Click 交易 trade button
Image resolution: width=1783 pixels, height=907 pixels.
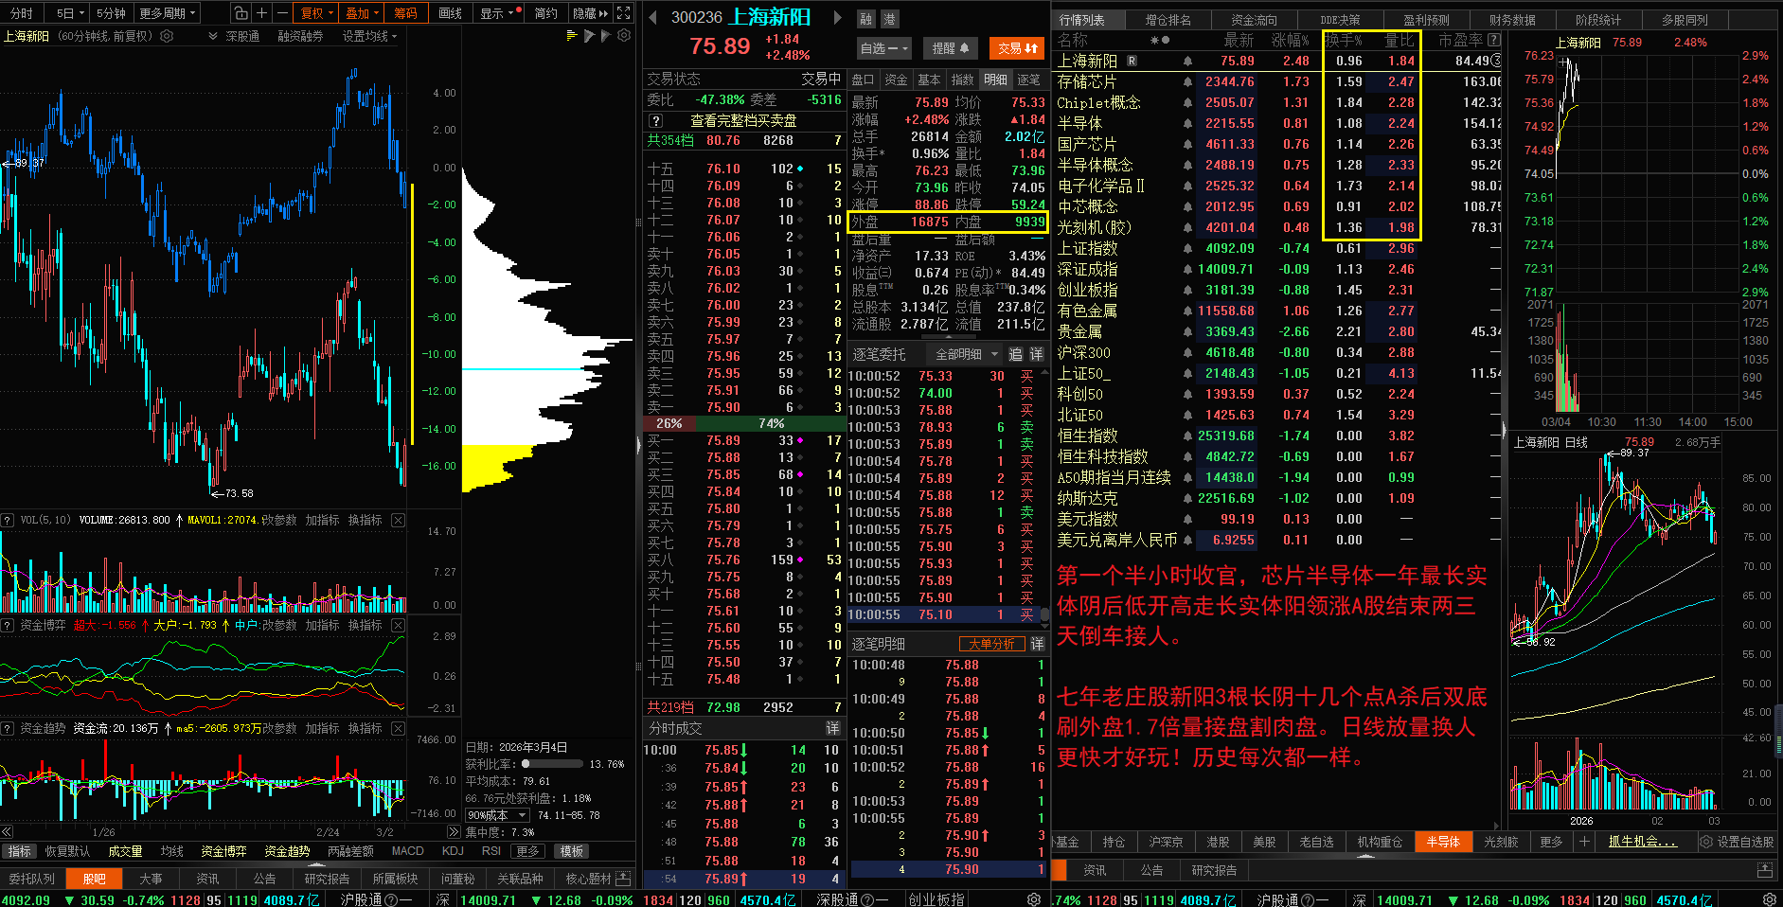pyautogui.click(x=1017, y=48)
